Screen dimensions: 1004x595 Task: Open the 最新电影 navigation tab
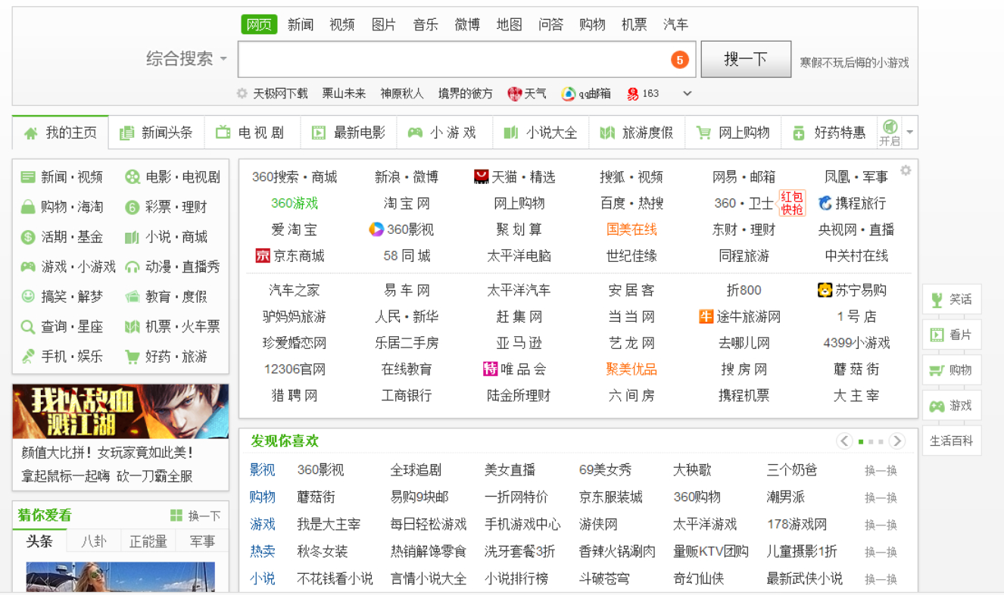[349, 132]
